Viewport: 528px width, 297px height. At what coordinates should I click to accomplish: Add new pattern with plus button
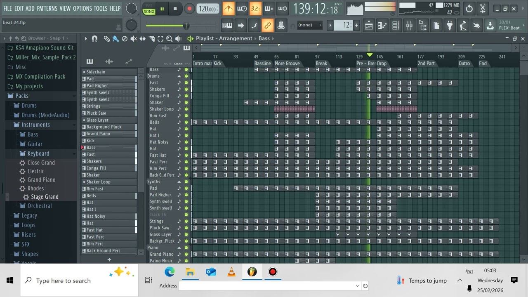pyautogui.click(x=109, y=259)
